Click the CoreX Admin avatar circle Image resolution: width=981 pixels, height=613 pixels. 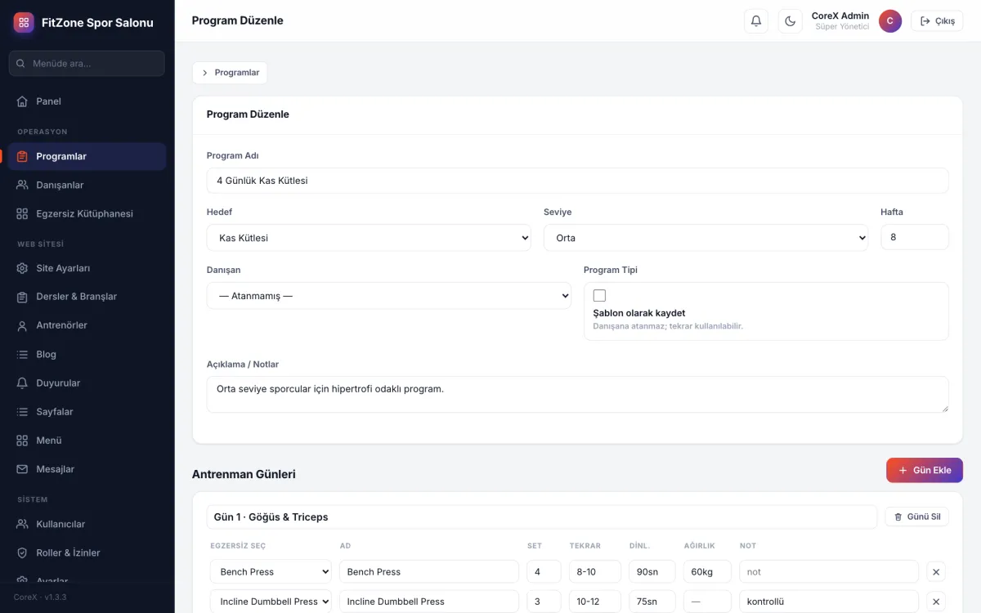890,21
